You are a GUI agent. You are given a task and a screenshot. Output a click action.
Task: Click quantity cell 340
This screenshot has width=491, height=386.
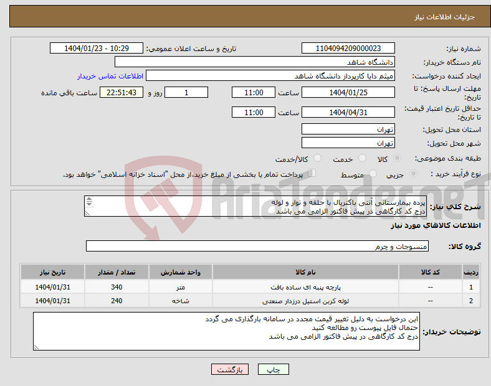click(x=117, y=287)
